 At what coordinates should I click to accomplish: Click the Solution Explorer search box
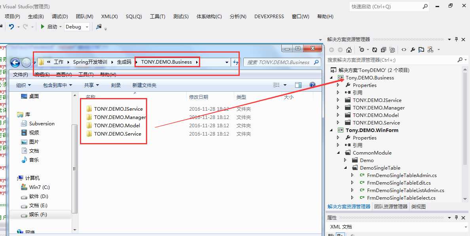coord(391,60)
